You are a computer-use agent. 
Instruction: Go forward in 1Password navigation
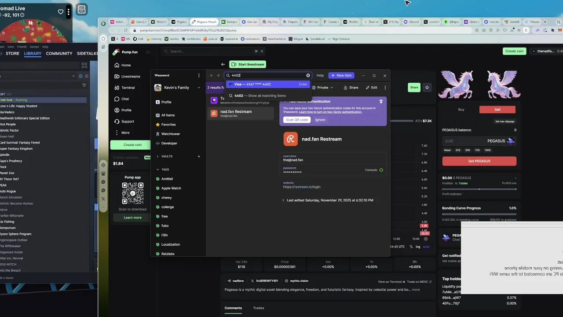pyautogui.click(x=218, y=75)
